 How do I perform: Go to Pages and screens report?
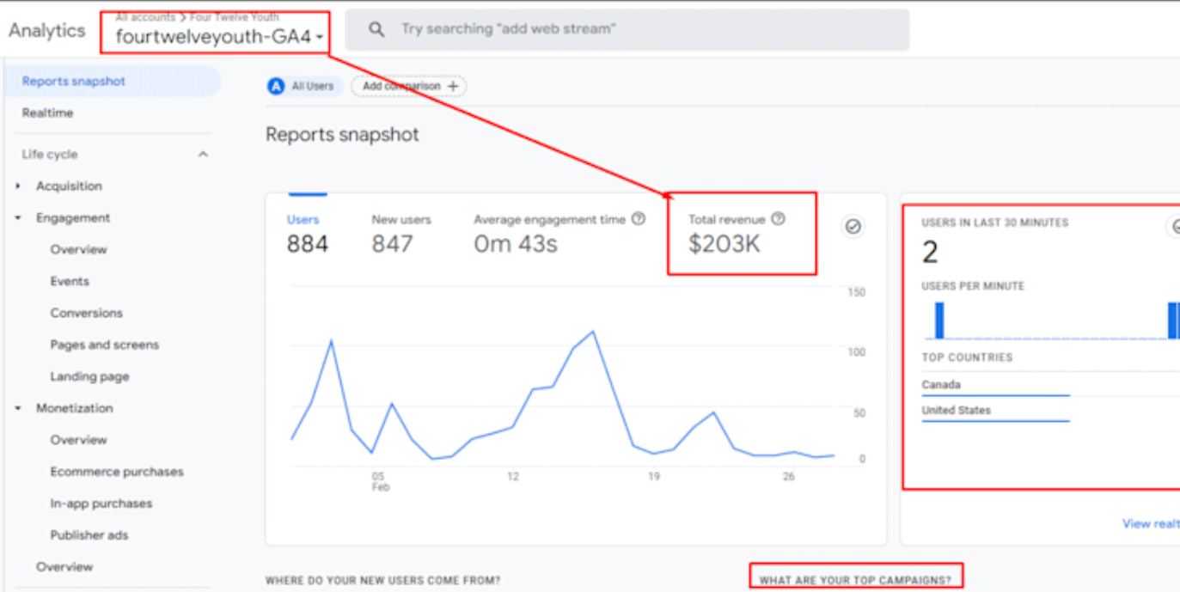click(x=104, y=345)
